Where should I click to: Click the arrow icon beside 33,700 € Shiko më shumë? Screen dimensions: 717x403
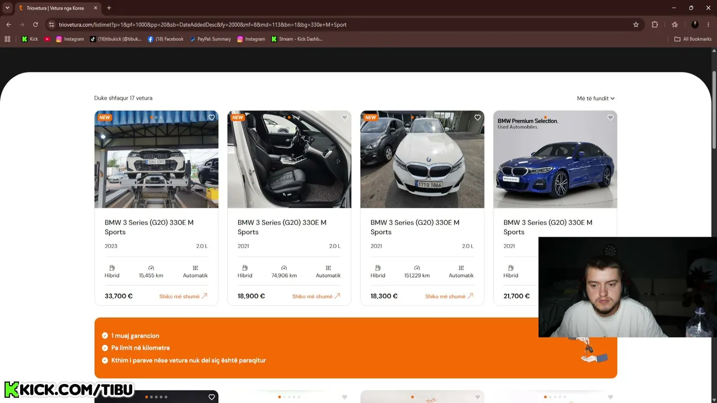(204, 296)
